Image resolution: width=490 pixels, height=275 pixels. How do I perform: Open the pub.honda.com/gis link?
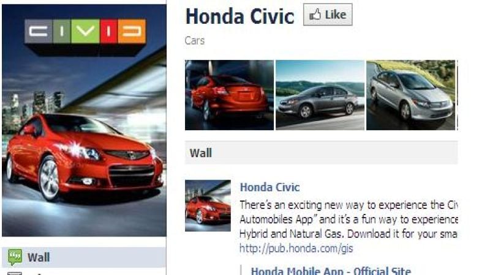point(296,249)
